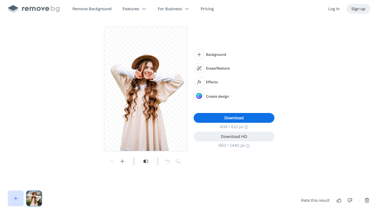
Task: Undo the last edit
Action: (167, 161)
